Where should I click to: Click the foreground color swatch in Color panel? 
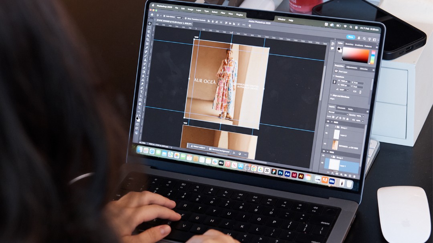(339, 49)
